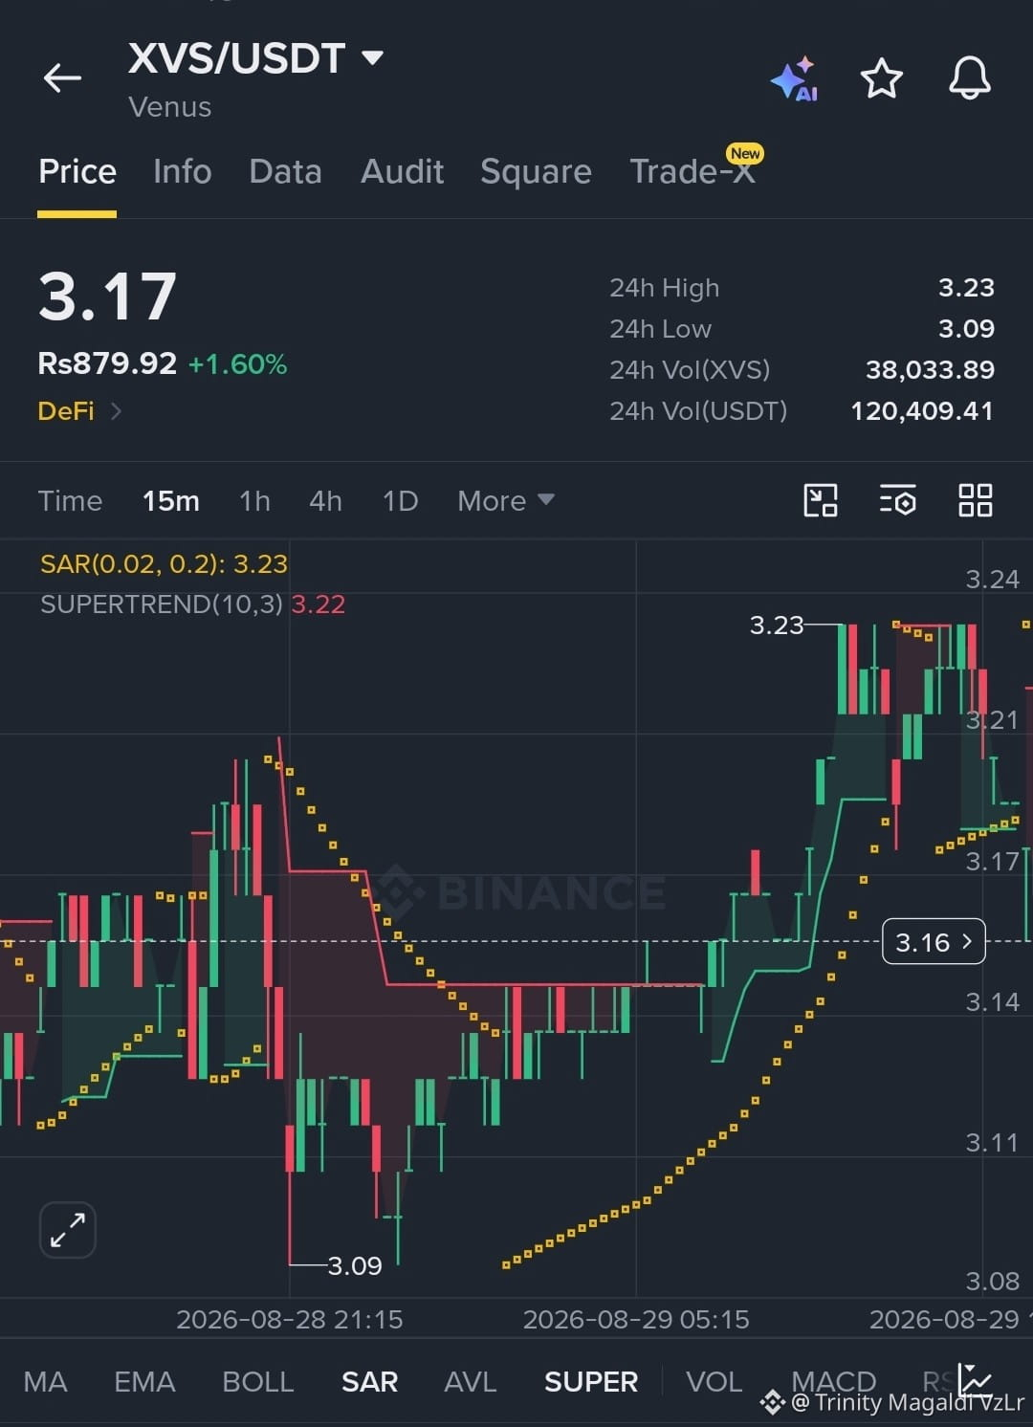Go back using the left arrow
This screenshot has width=1033, height=1427.
click(62, 77)
